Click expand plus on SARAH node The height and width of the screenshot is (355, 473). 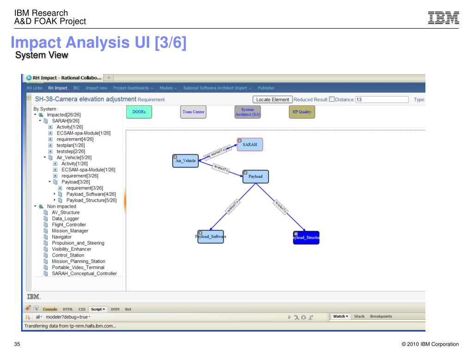pyautogui.click(x=240, y=141)
